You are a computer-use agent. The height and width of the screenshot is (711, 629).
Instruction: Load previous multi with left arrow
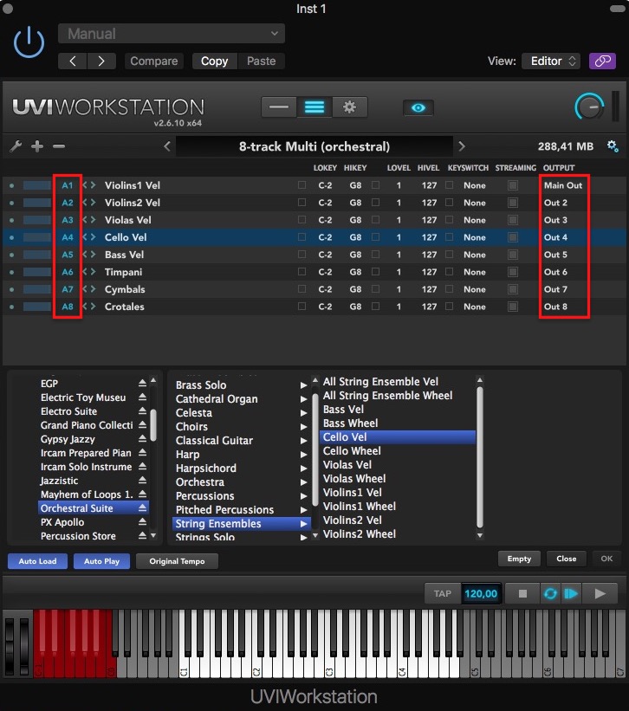click(x=167, y=146)
